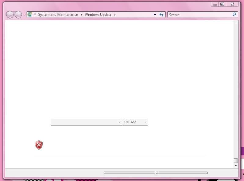Click the Back navigation button
The image size is (244, 181).
point(10,15)
